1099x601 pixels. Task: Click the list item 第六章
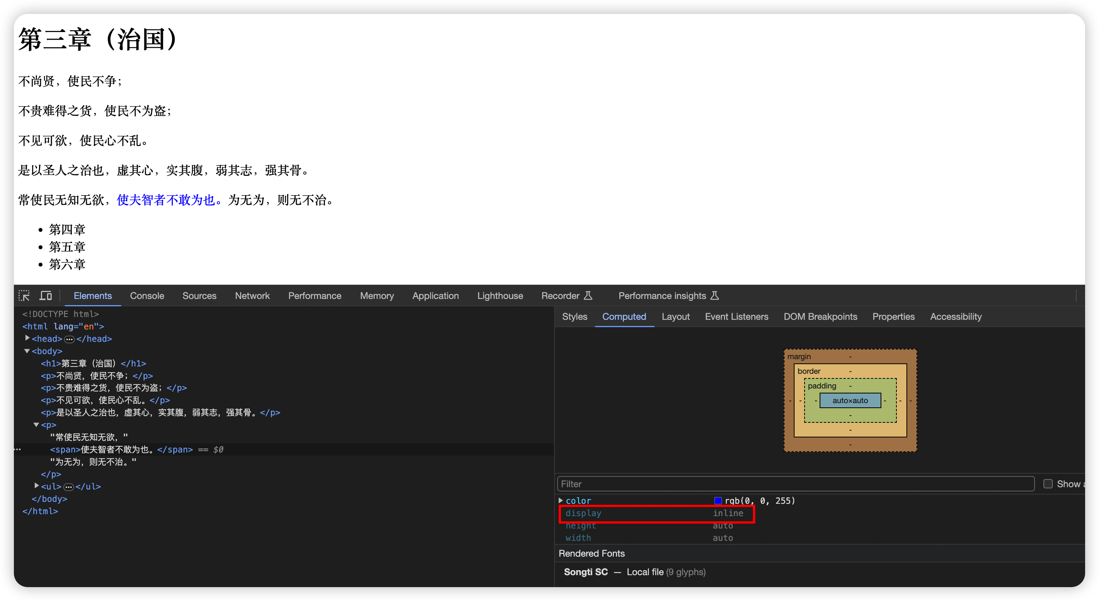point(67,265)
